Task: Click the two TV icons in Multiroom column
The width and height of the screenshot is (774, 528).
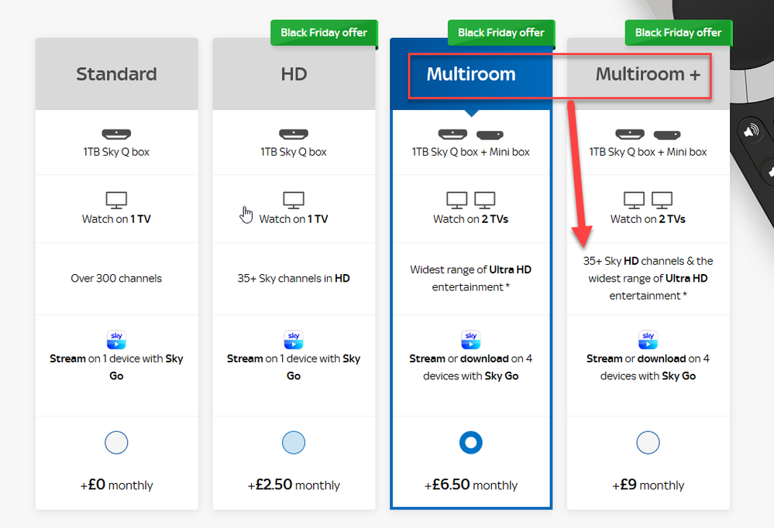Action: (x=470, y=200)
